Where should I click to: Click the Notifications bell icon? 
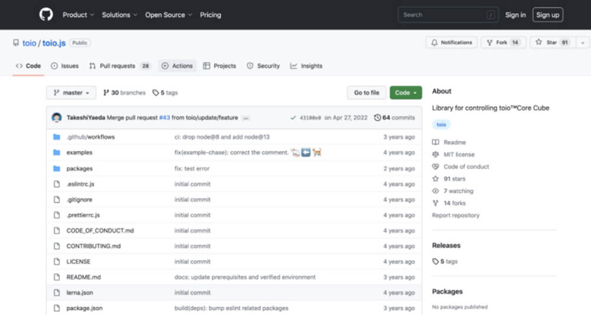point(434,43)
